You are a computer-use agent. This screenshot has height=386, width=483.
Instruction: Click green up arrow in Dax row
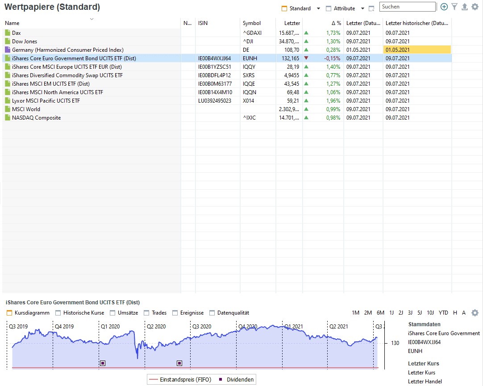click(x=306, y=33)
